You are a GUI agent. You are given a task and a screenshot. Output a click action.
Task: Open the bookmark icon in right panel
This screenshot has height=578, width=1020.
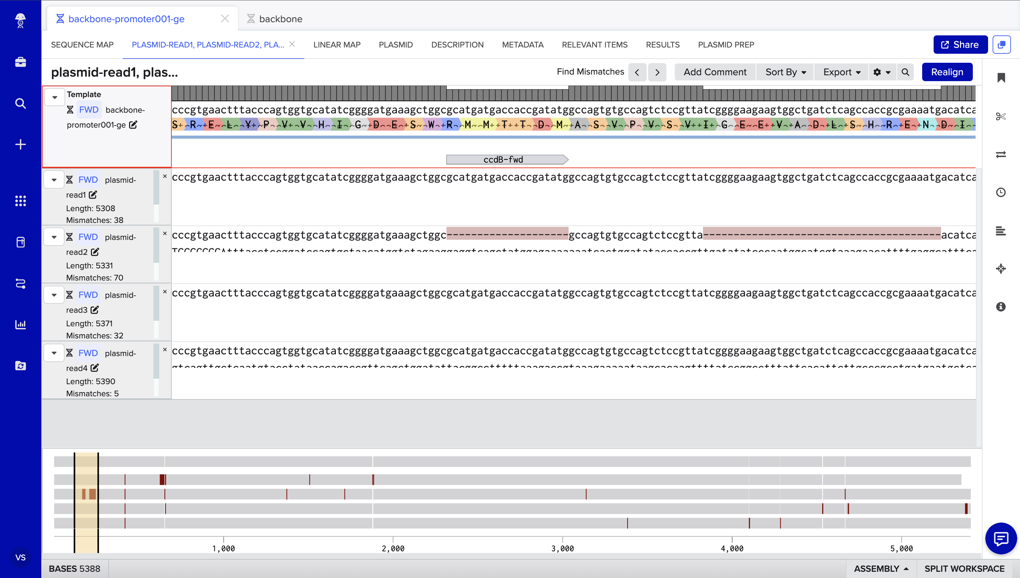1001,78
